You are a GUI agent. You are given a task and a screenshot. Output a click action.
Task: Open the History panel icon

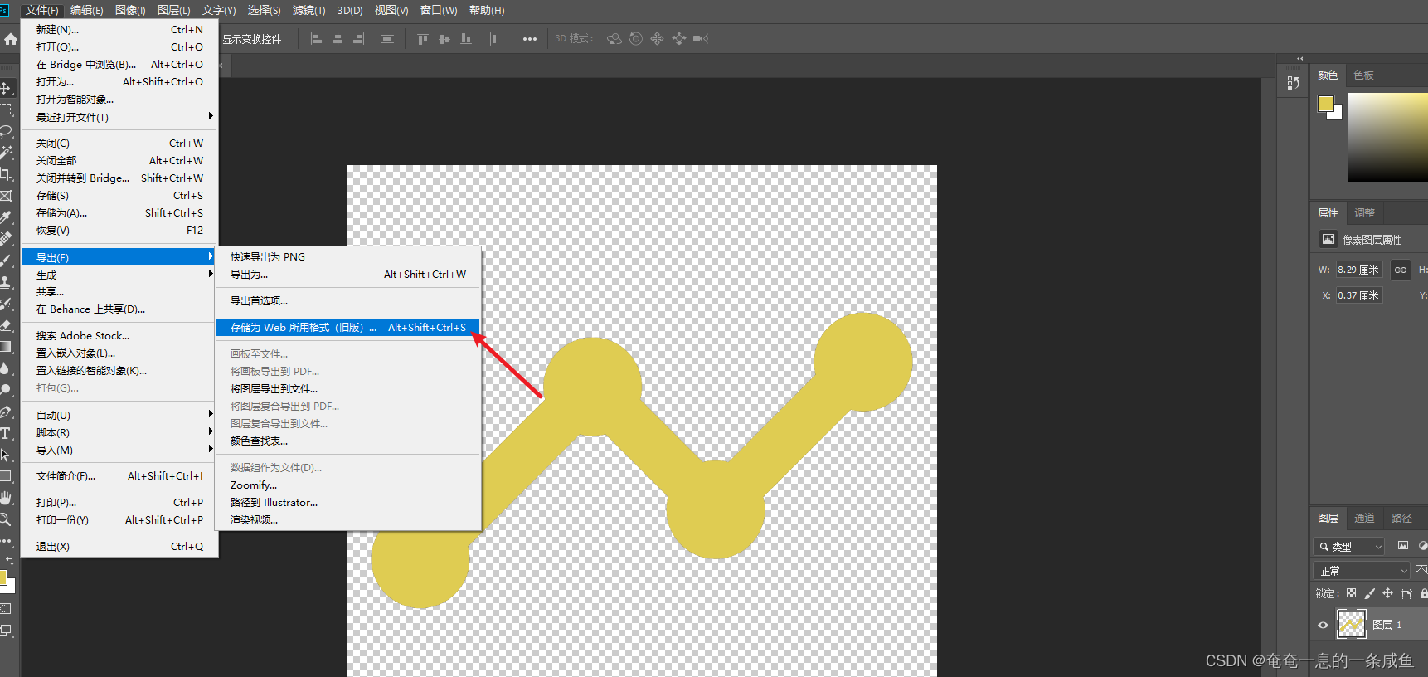1294,83
